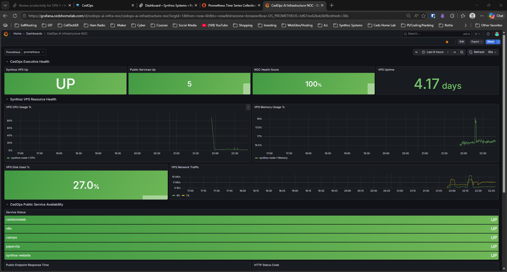Click the green color marker beside RX
Viewport: 507px width, 272px height.
[173, 196]
